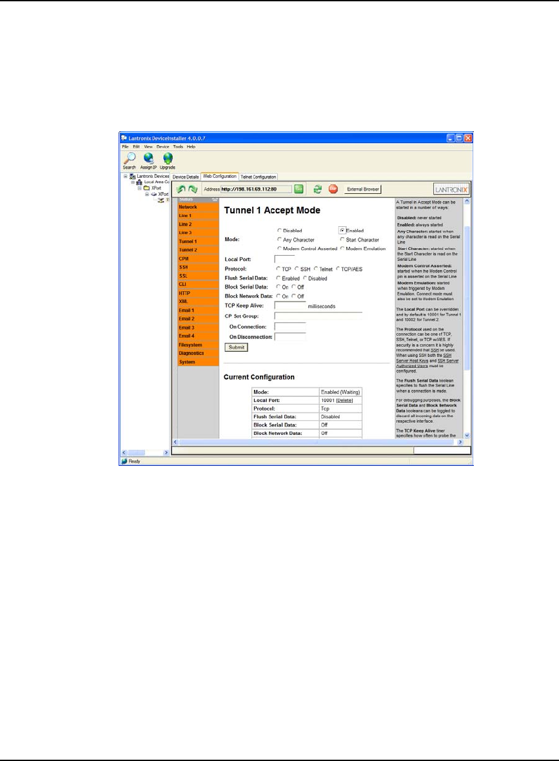Open the View menu

click(x=148, y=146)
